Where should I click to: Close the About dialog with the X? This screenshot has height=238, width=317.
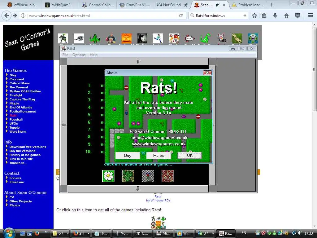point(207,73)
